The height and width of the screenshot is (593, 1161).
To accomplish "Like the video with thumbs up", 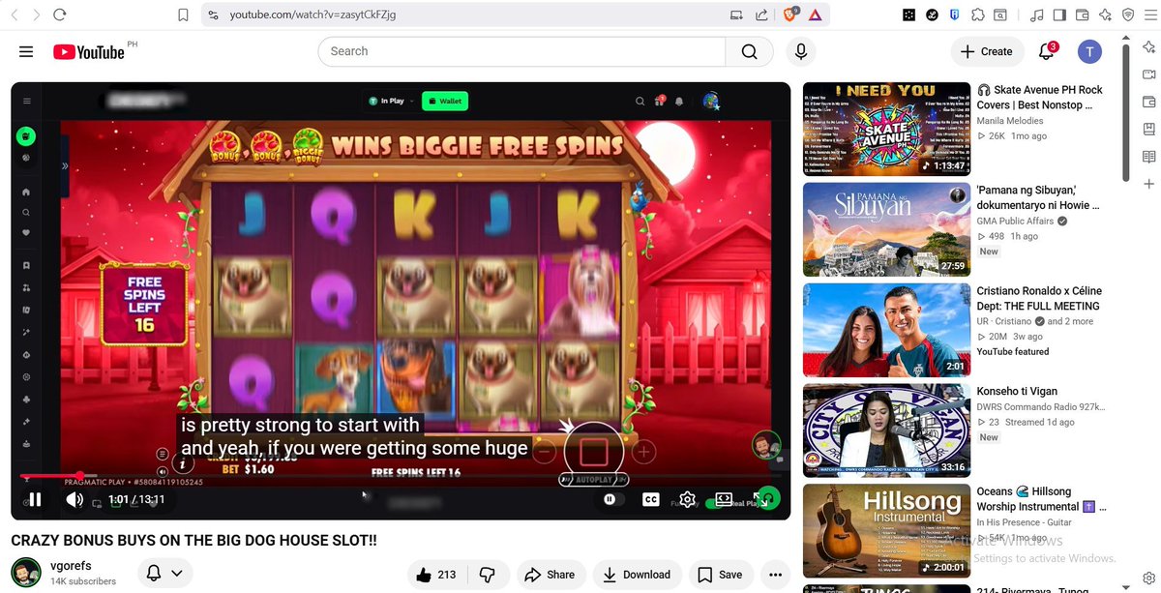I will tap(434, 575).
